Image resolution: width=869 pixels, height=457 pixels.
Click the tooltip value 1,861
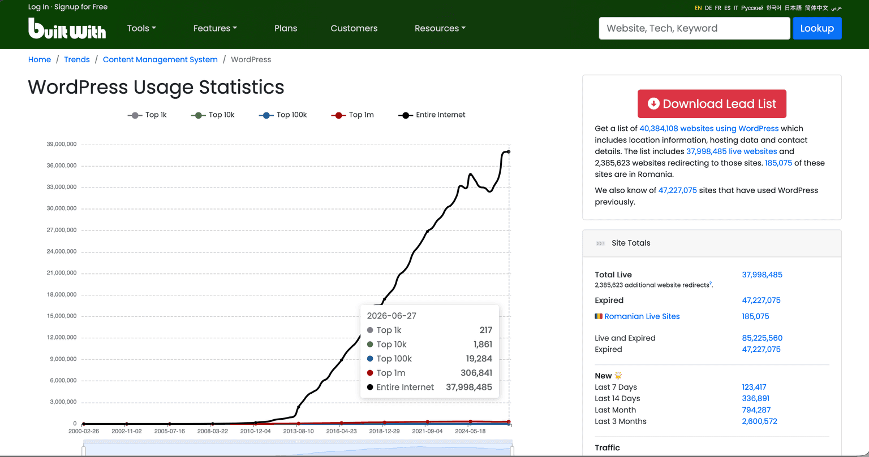483,344
